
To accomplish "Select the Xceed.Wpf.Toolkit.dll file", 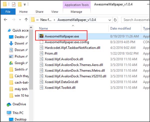I will coord(60,88).
